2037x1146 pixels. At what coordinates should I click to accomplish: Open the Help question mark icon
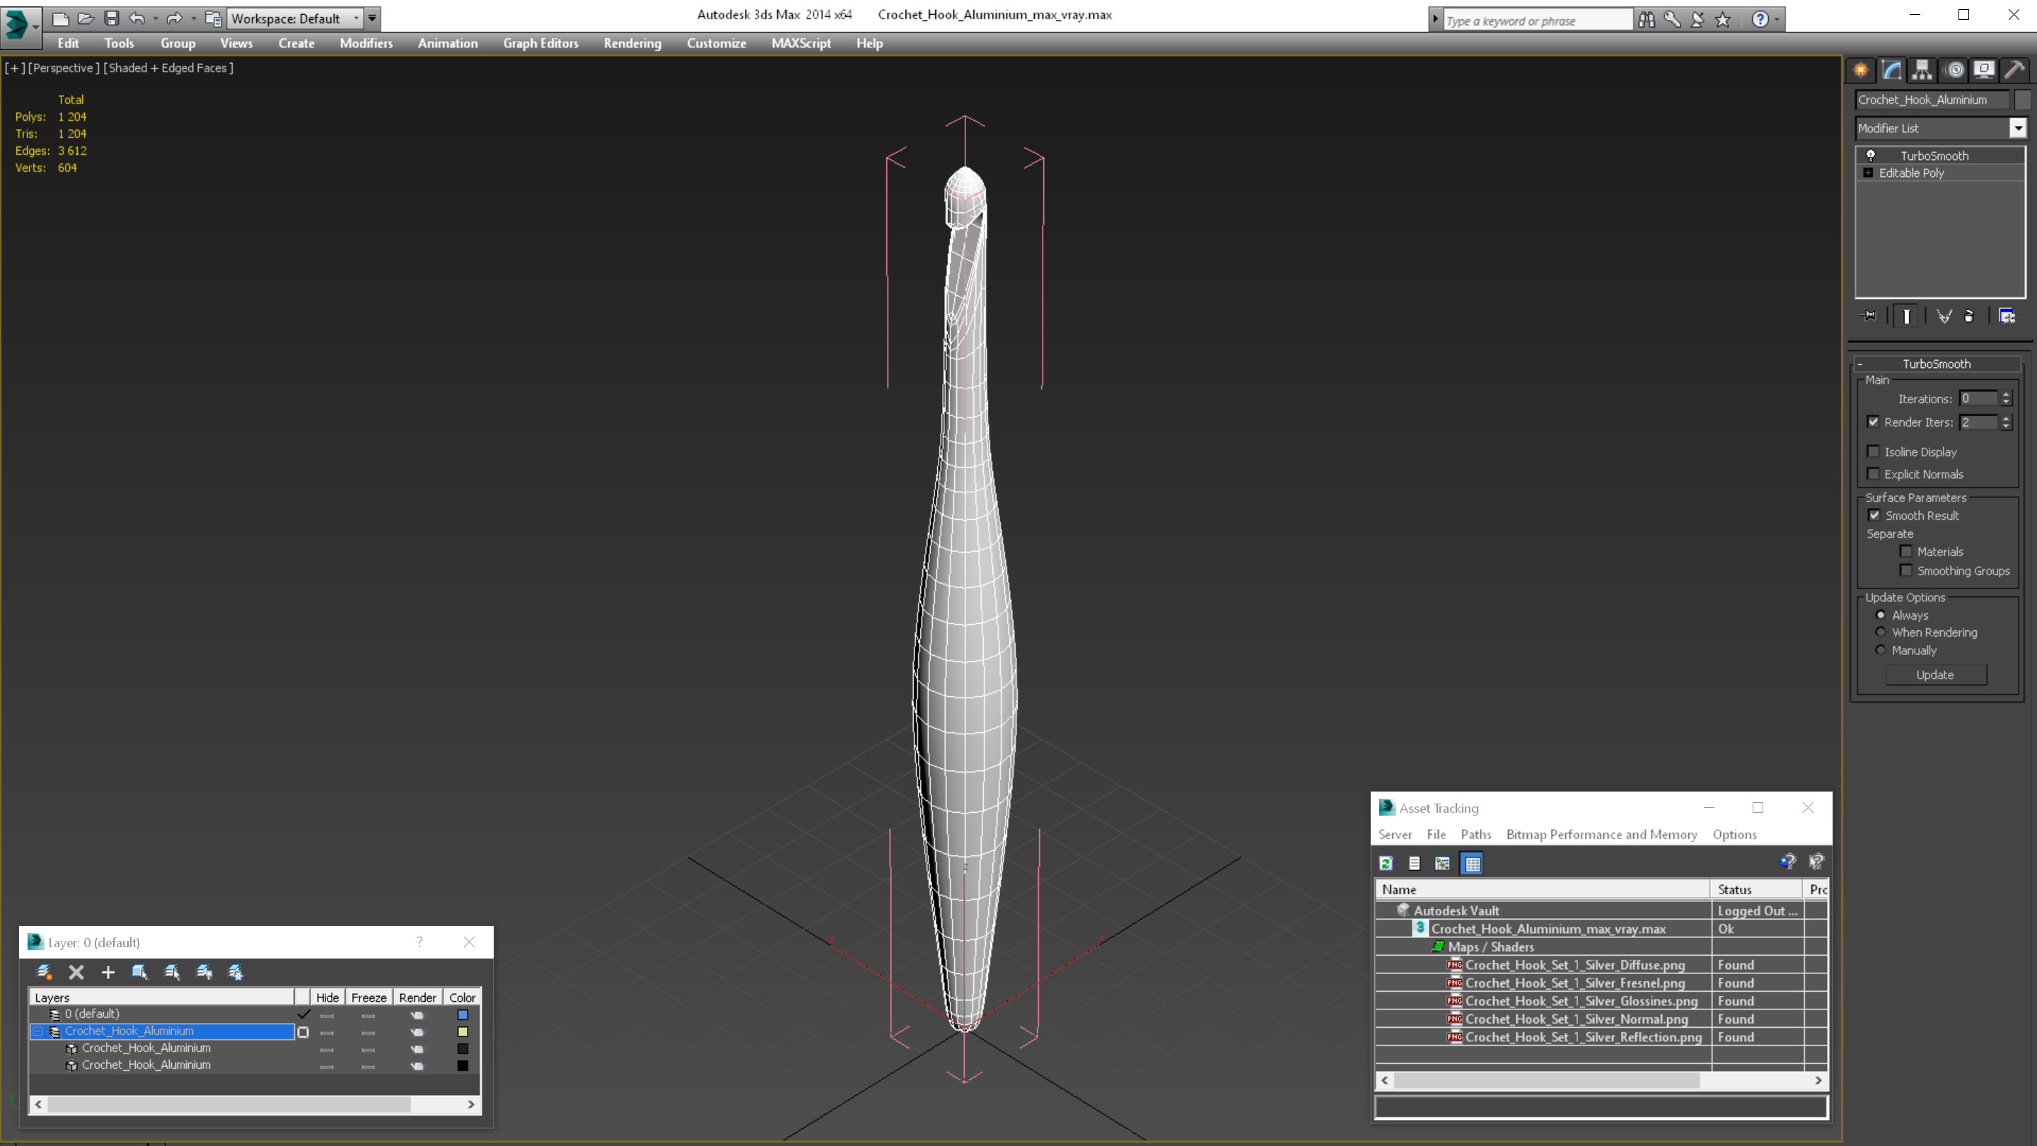(1760, 20)
